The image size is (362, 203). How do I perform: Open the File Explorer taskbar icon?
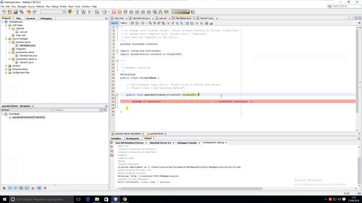click(97, 199)
